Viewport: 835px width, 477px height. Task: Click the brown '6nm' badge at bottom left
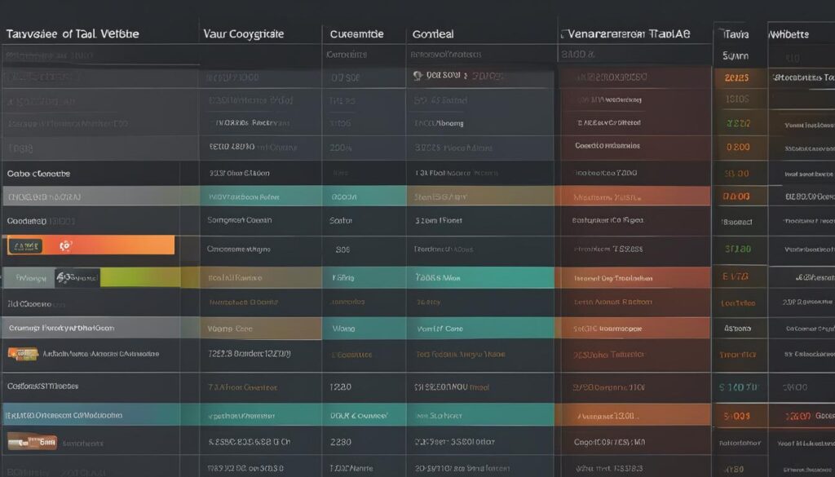[x=32, y=441]
